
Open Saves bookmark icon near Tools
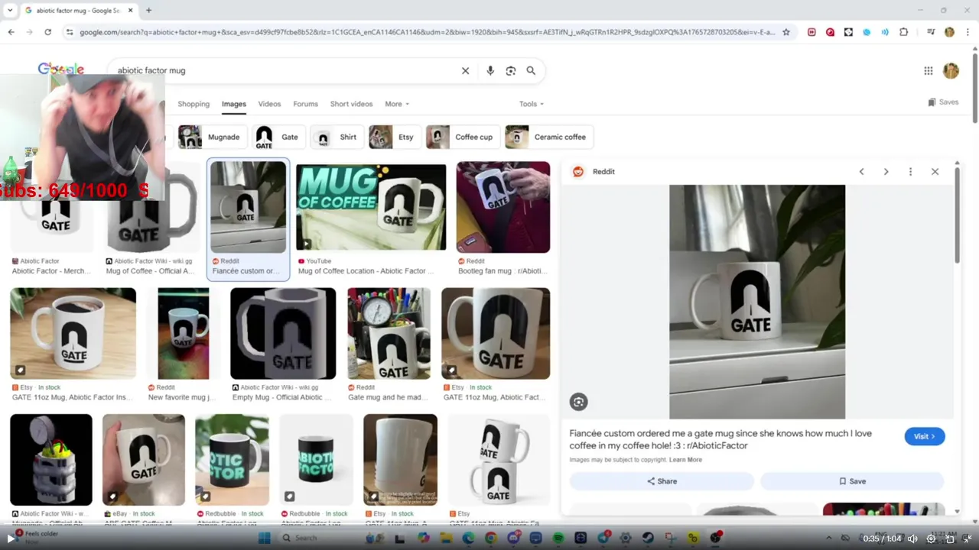[x=932, y=102]
